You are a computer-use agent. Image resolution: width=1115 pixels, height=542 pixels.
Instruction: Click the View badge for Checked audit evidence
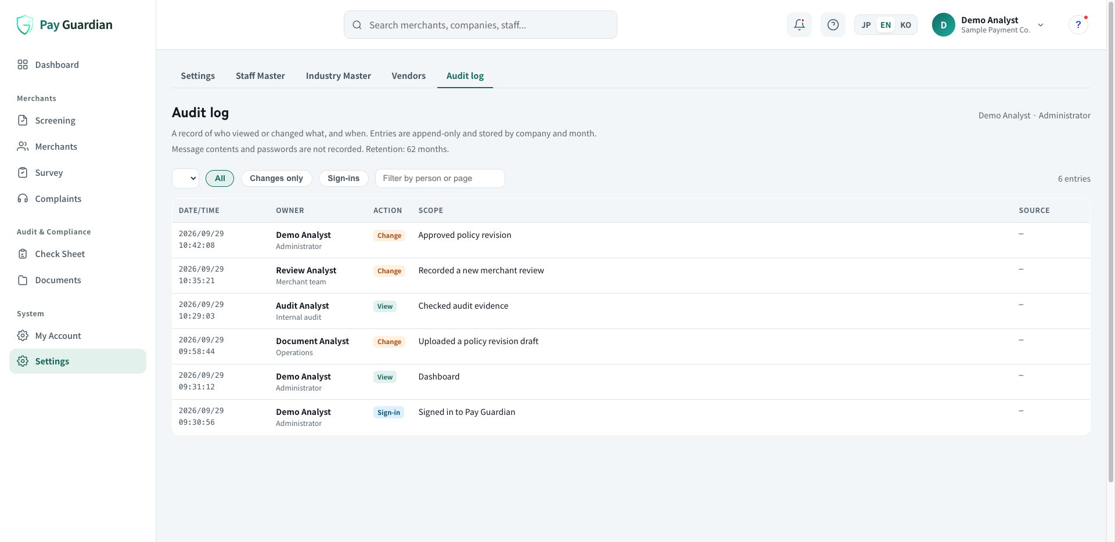tap(385, 306)
